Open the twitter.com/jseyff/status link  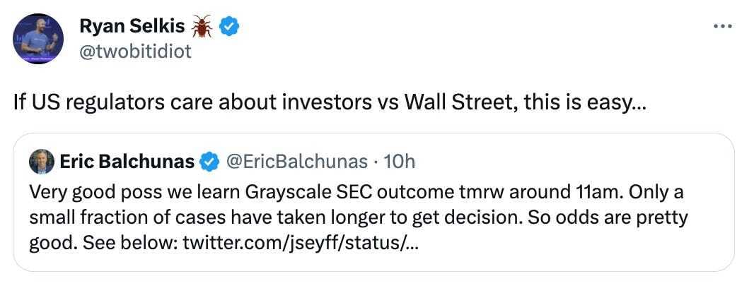coord(304,244)
